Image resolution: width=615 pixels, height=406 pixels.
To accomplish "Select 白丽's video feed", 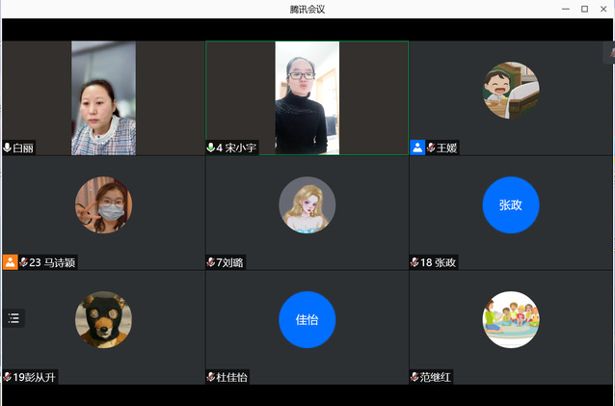I will pos(103,97).
